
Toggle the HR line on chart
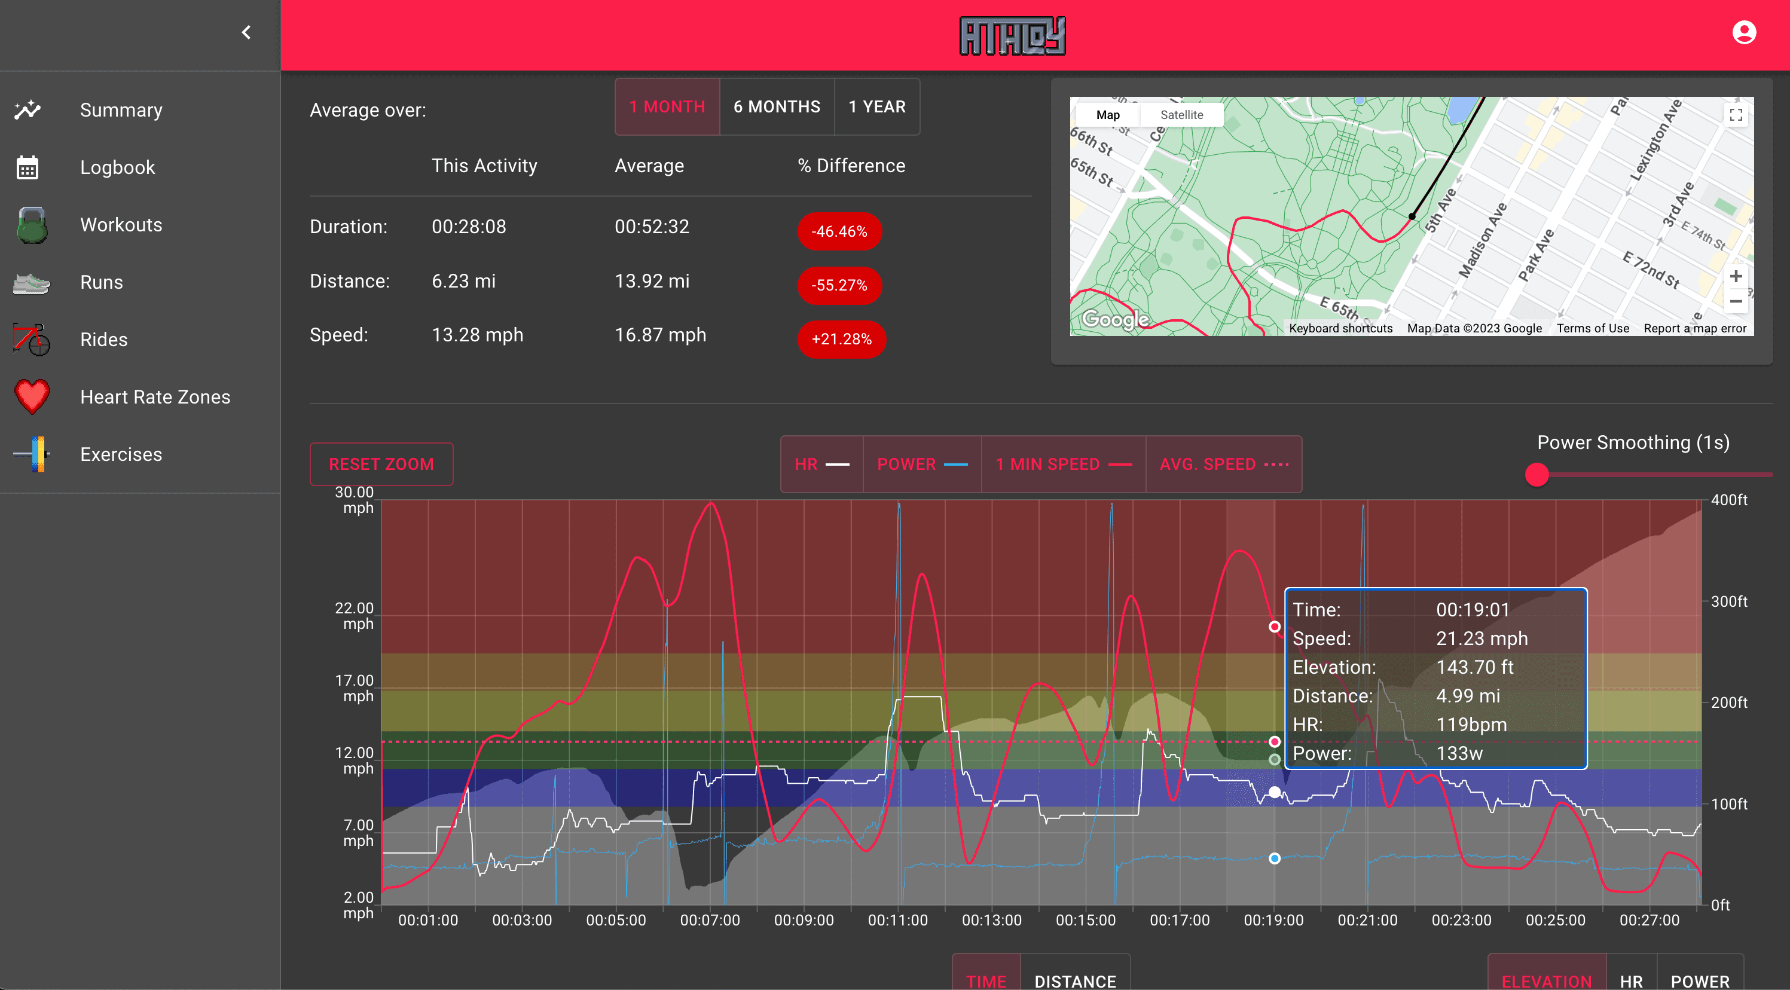tap(821, 464)
